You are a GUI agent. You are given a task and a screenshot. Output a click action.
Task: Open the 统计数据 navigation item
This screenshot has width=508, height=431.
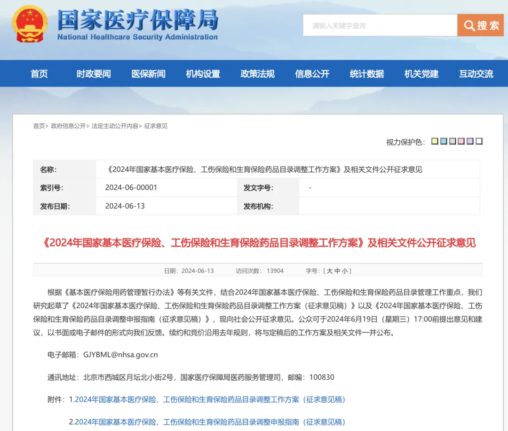367,74
